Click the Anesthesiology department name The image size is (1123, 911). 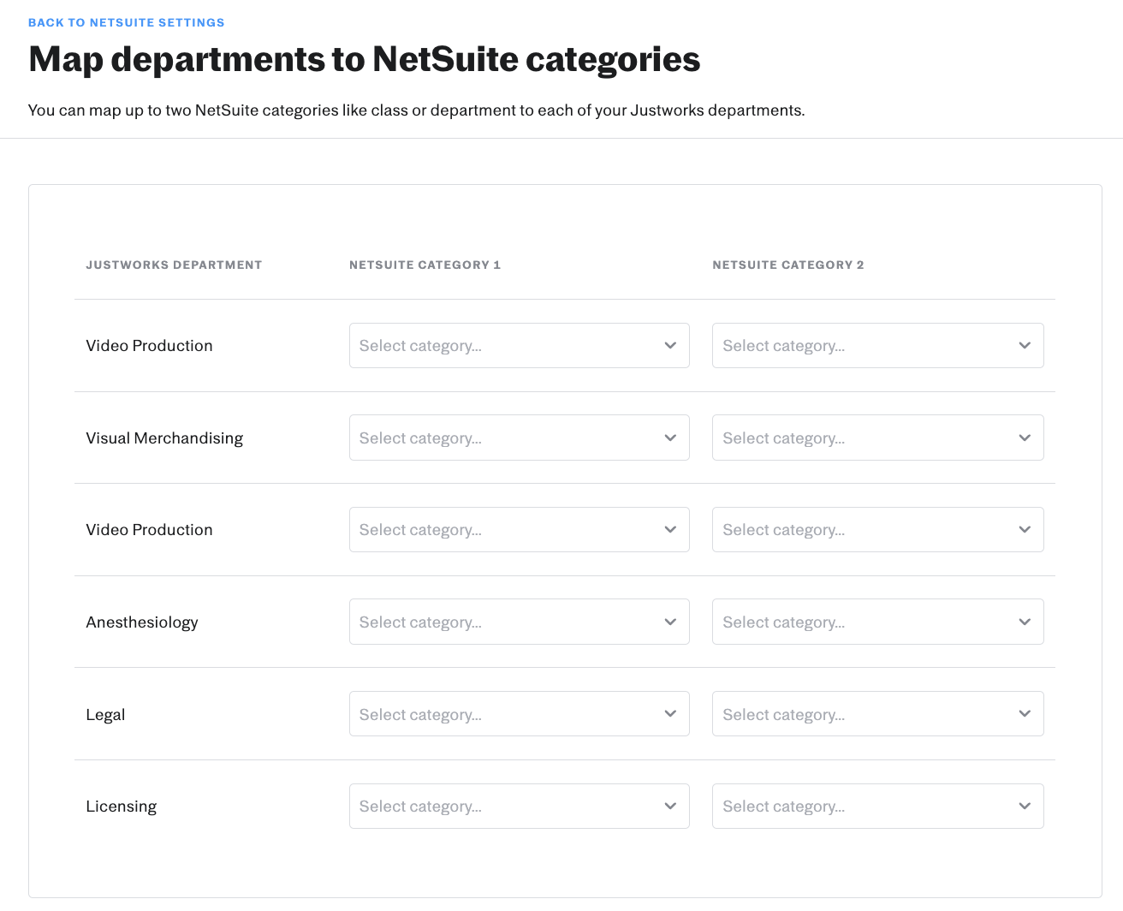point(142,622)
